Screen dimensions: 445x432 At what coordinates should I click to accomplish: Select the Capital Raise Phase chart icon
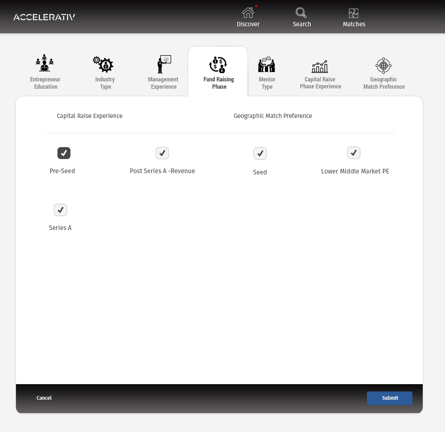tap(320, 66)
